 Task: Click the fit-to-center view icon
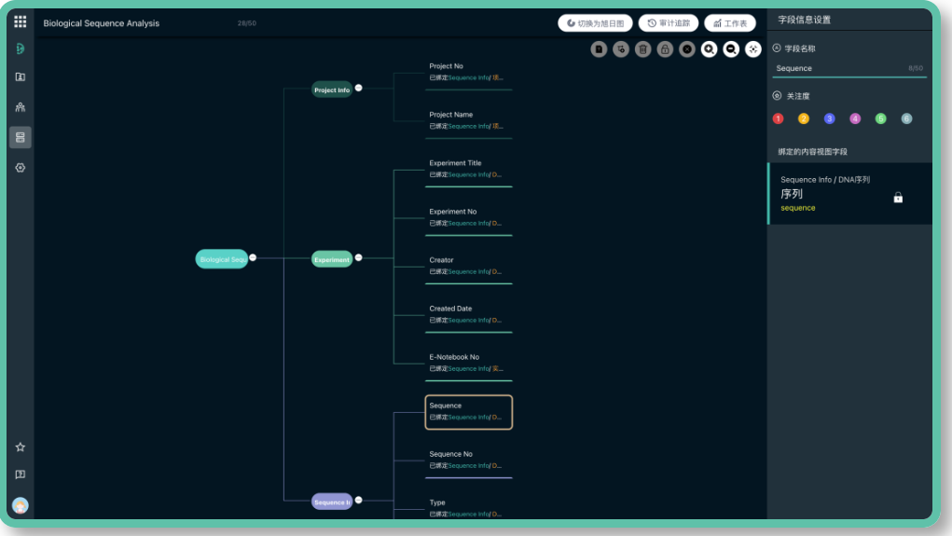[x=753, y=49]
